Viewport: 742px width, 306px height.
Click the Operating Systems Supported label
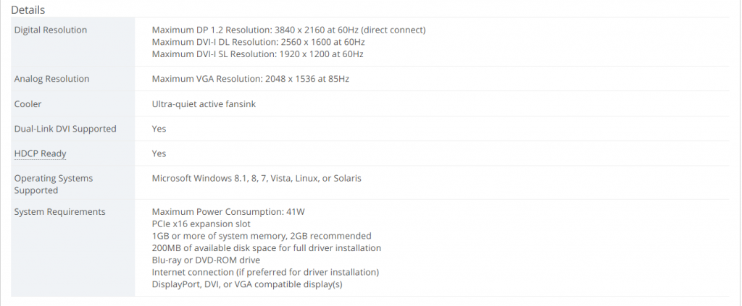54,184
